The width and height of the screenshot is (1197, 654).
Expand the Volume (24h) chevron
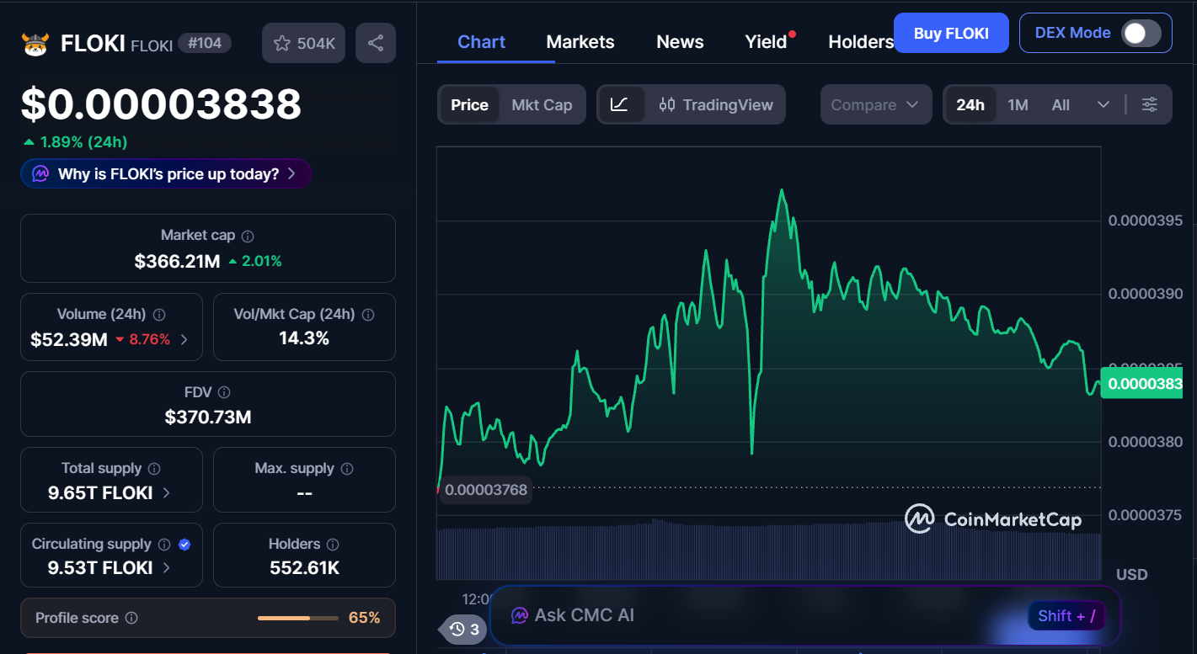[x=184, y=339]
